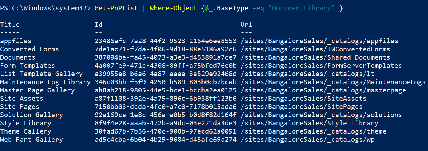Click the Url column header
The width and height of the screenshot is (428, 151).
coord(246,25)
